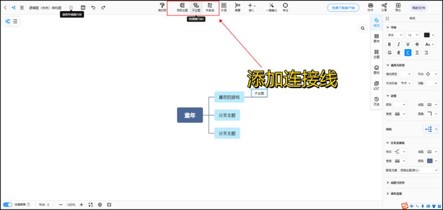
Task: Enter focus mode (专注)
Action: pyautogui.click(x=286, y=7)
